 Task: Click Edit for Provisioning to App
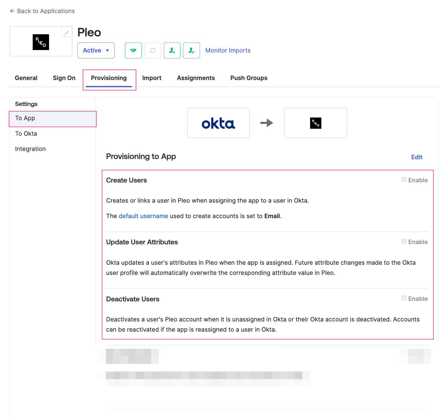(417, 157)
